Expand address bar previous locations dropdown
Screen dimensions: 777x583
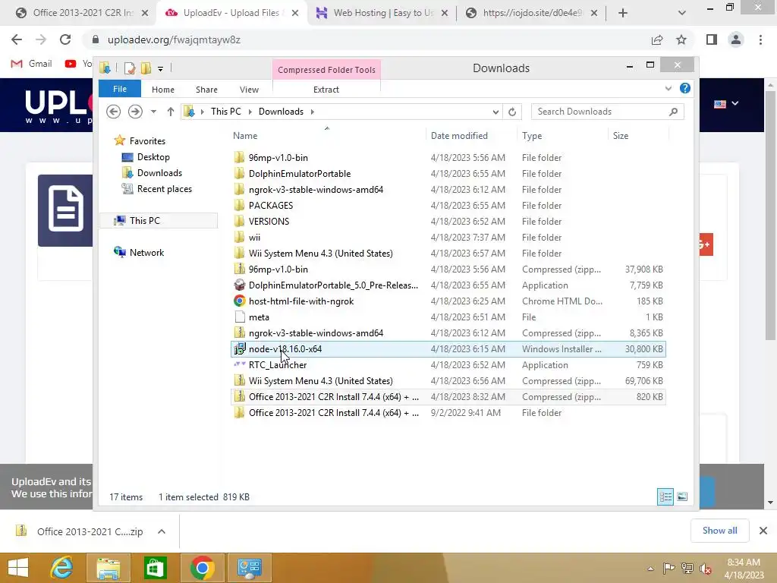pyautogui.click(x=495, y=112)
